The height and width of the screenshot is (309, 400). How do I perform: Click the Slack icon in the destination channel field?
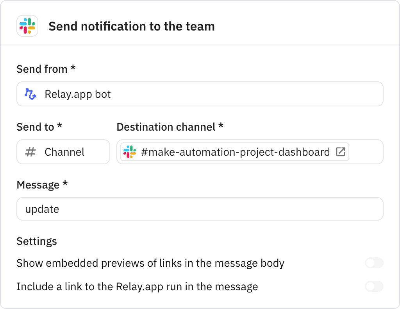[x=132, y=152]
